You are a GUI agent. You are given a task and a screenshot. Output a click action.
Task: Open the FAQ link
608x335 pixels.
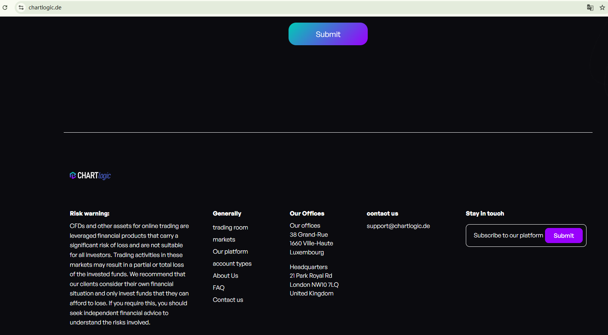pos(218,288)
